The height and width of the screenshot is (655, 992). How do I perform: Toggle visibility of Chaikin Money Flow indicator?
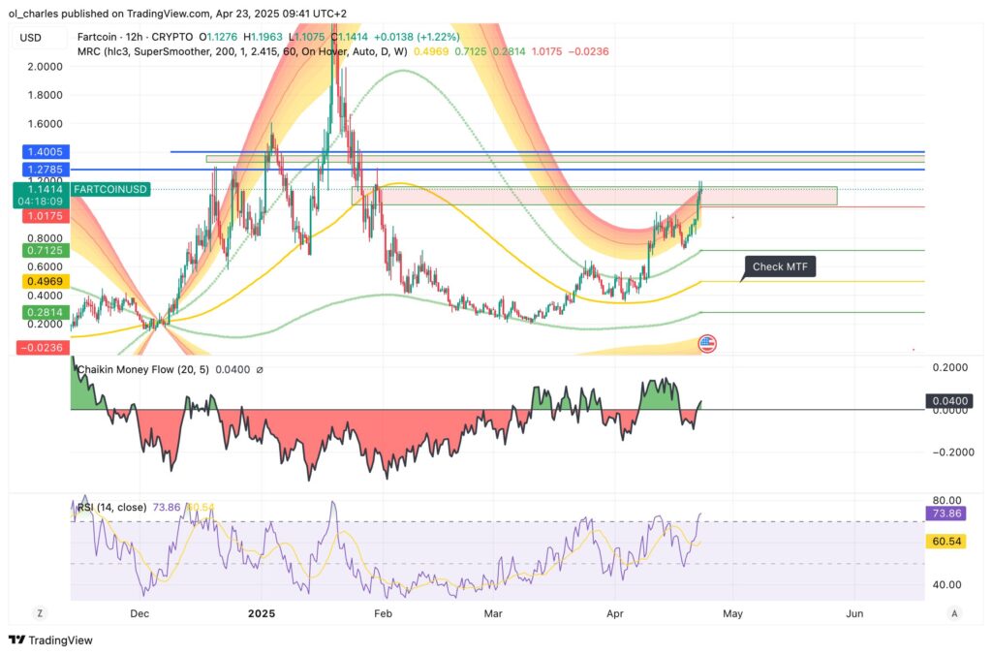[x=145, y=369]
